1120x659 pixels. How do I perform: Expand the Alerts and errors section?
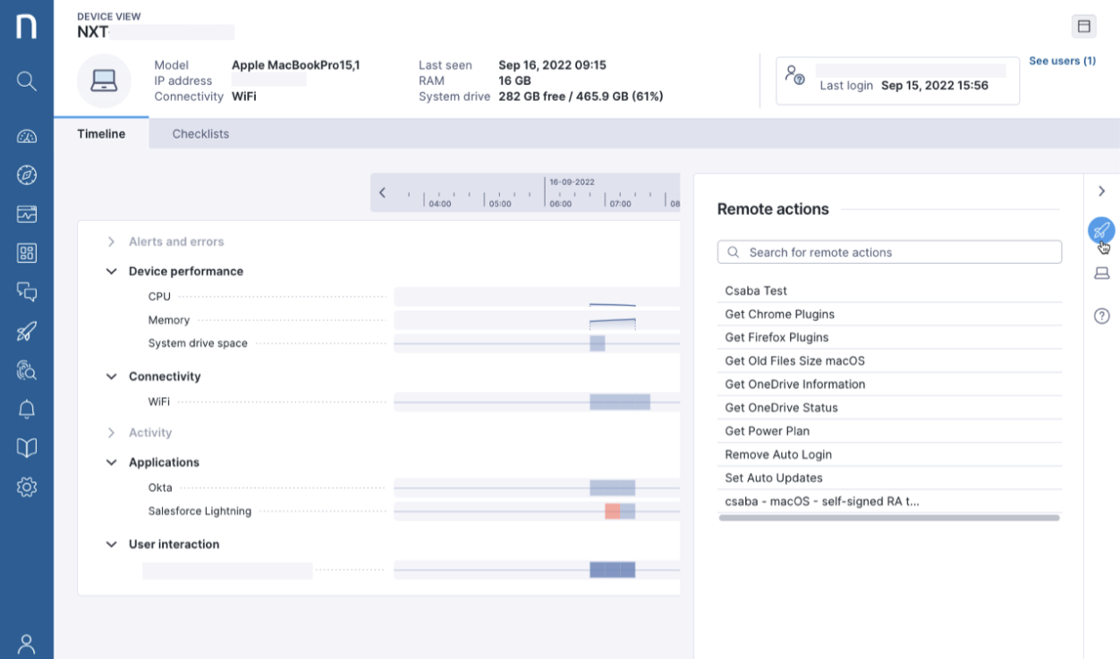coord(111,241)
